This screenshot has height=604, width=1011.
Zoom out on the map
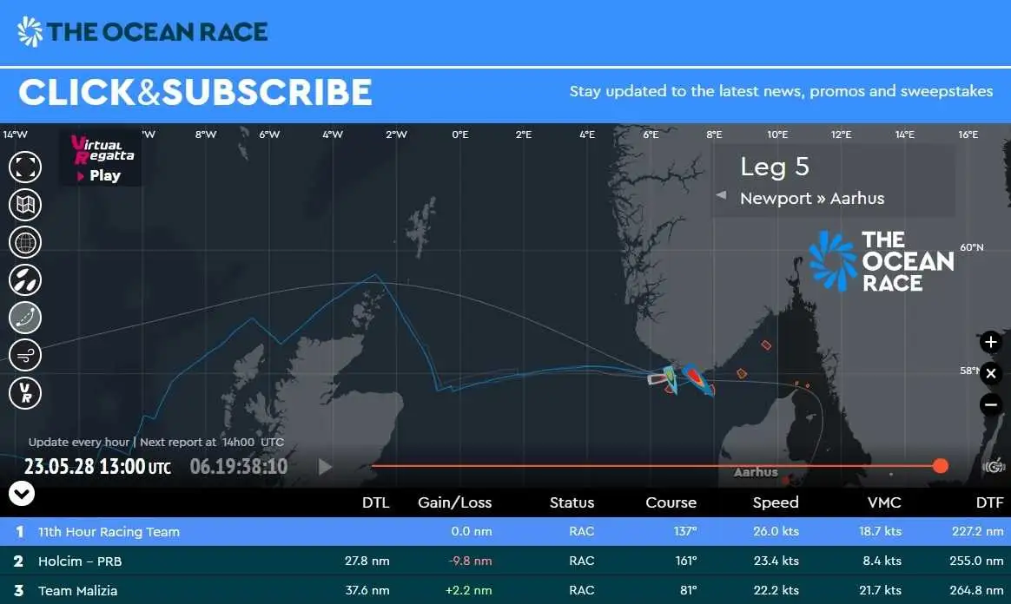[x=991, y=404]
